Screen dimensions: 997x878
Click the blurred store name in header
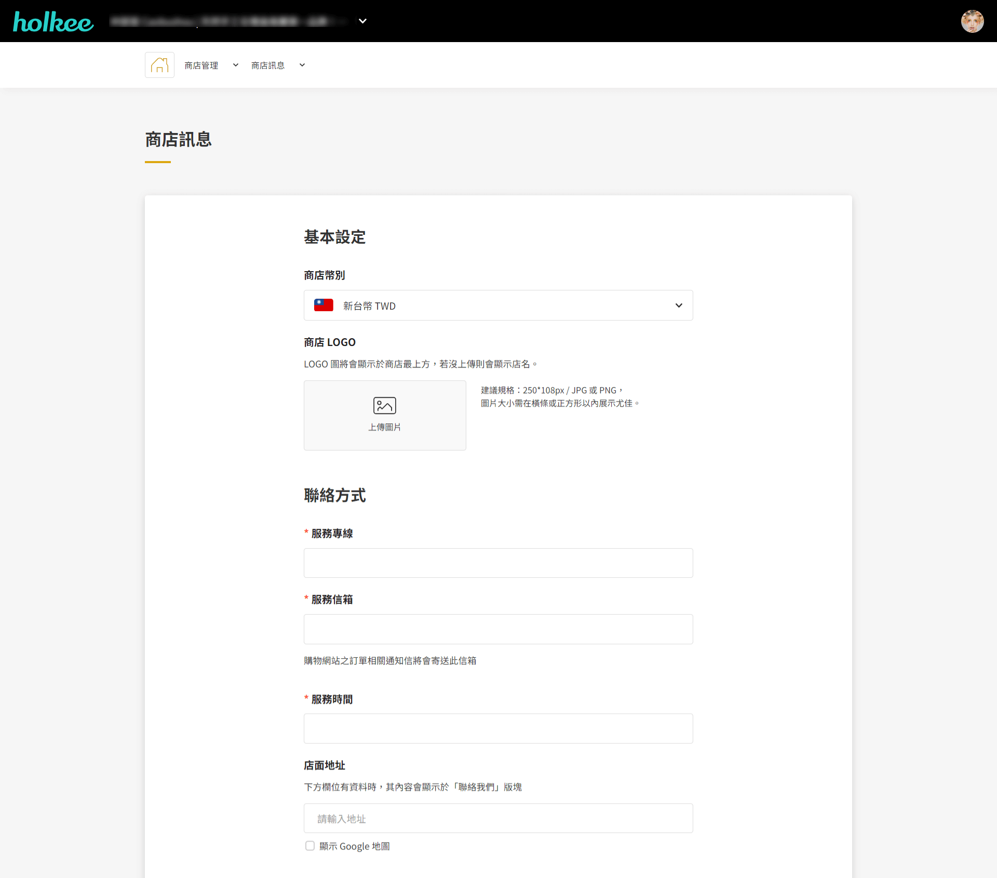click(x=228, y=21)
